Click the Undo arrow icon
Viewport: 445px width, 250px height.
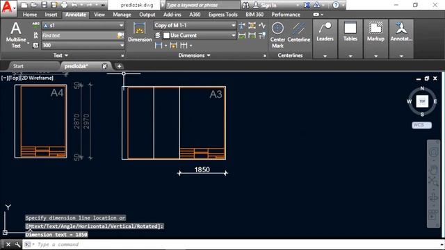[74, 5]
